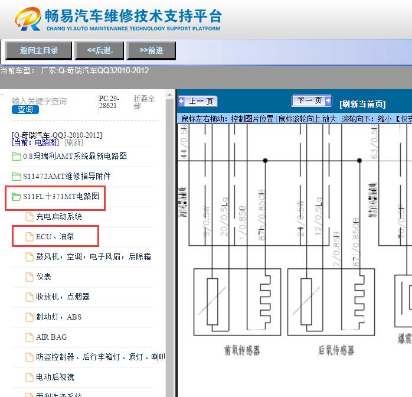412x397 pixels.
Task: Click the [当前：电路图] link
Action: point(35,142)
